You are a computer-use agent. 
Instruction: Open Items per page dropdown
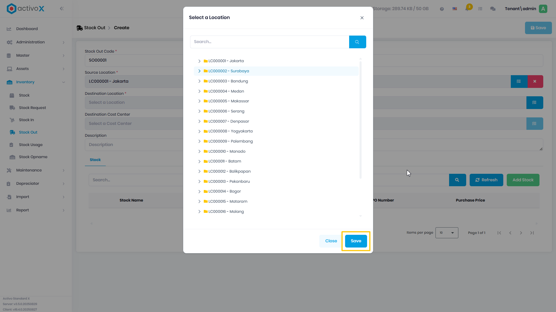point(447,233)
